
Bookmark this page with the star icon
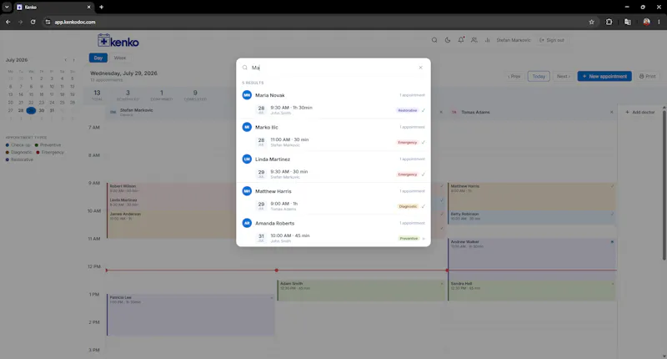pos(591,22)
